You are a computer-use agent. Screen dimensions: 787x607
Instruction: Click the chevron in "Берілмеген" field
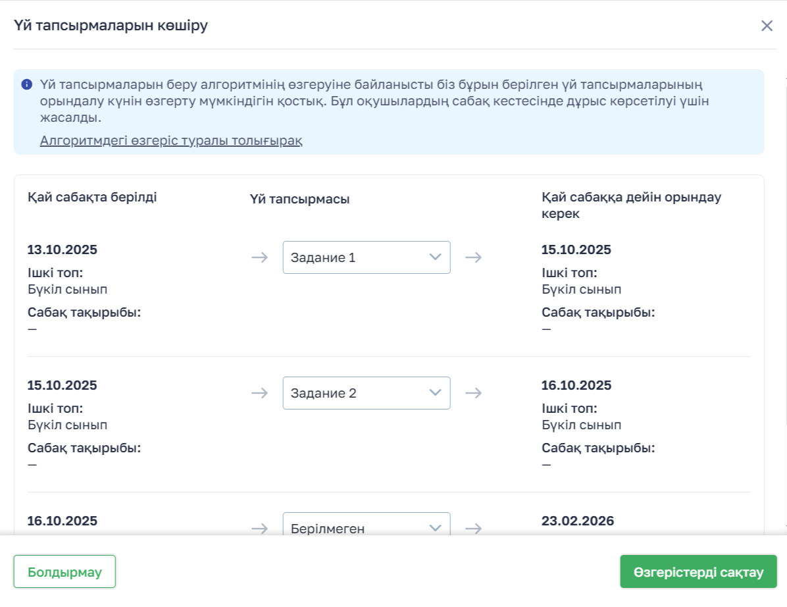pos(435,527)
